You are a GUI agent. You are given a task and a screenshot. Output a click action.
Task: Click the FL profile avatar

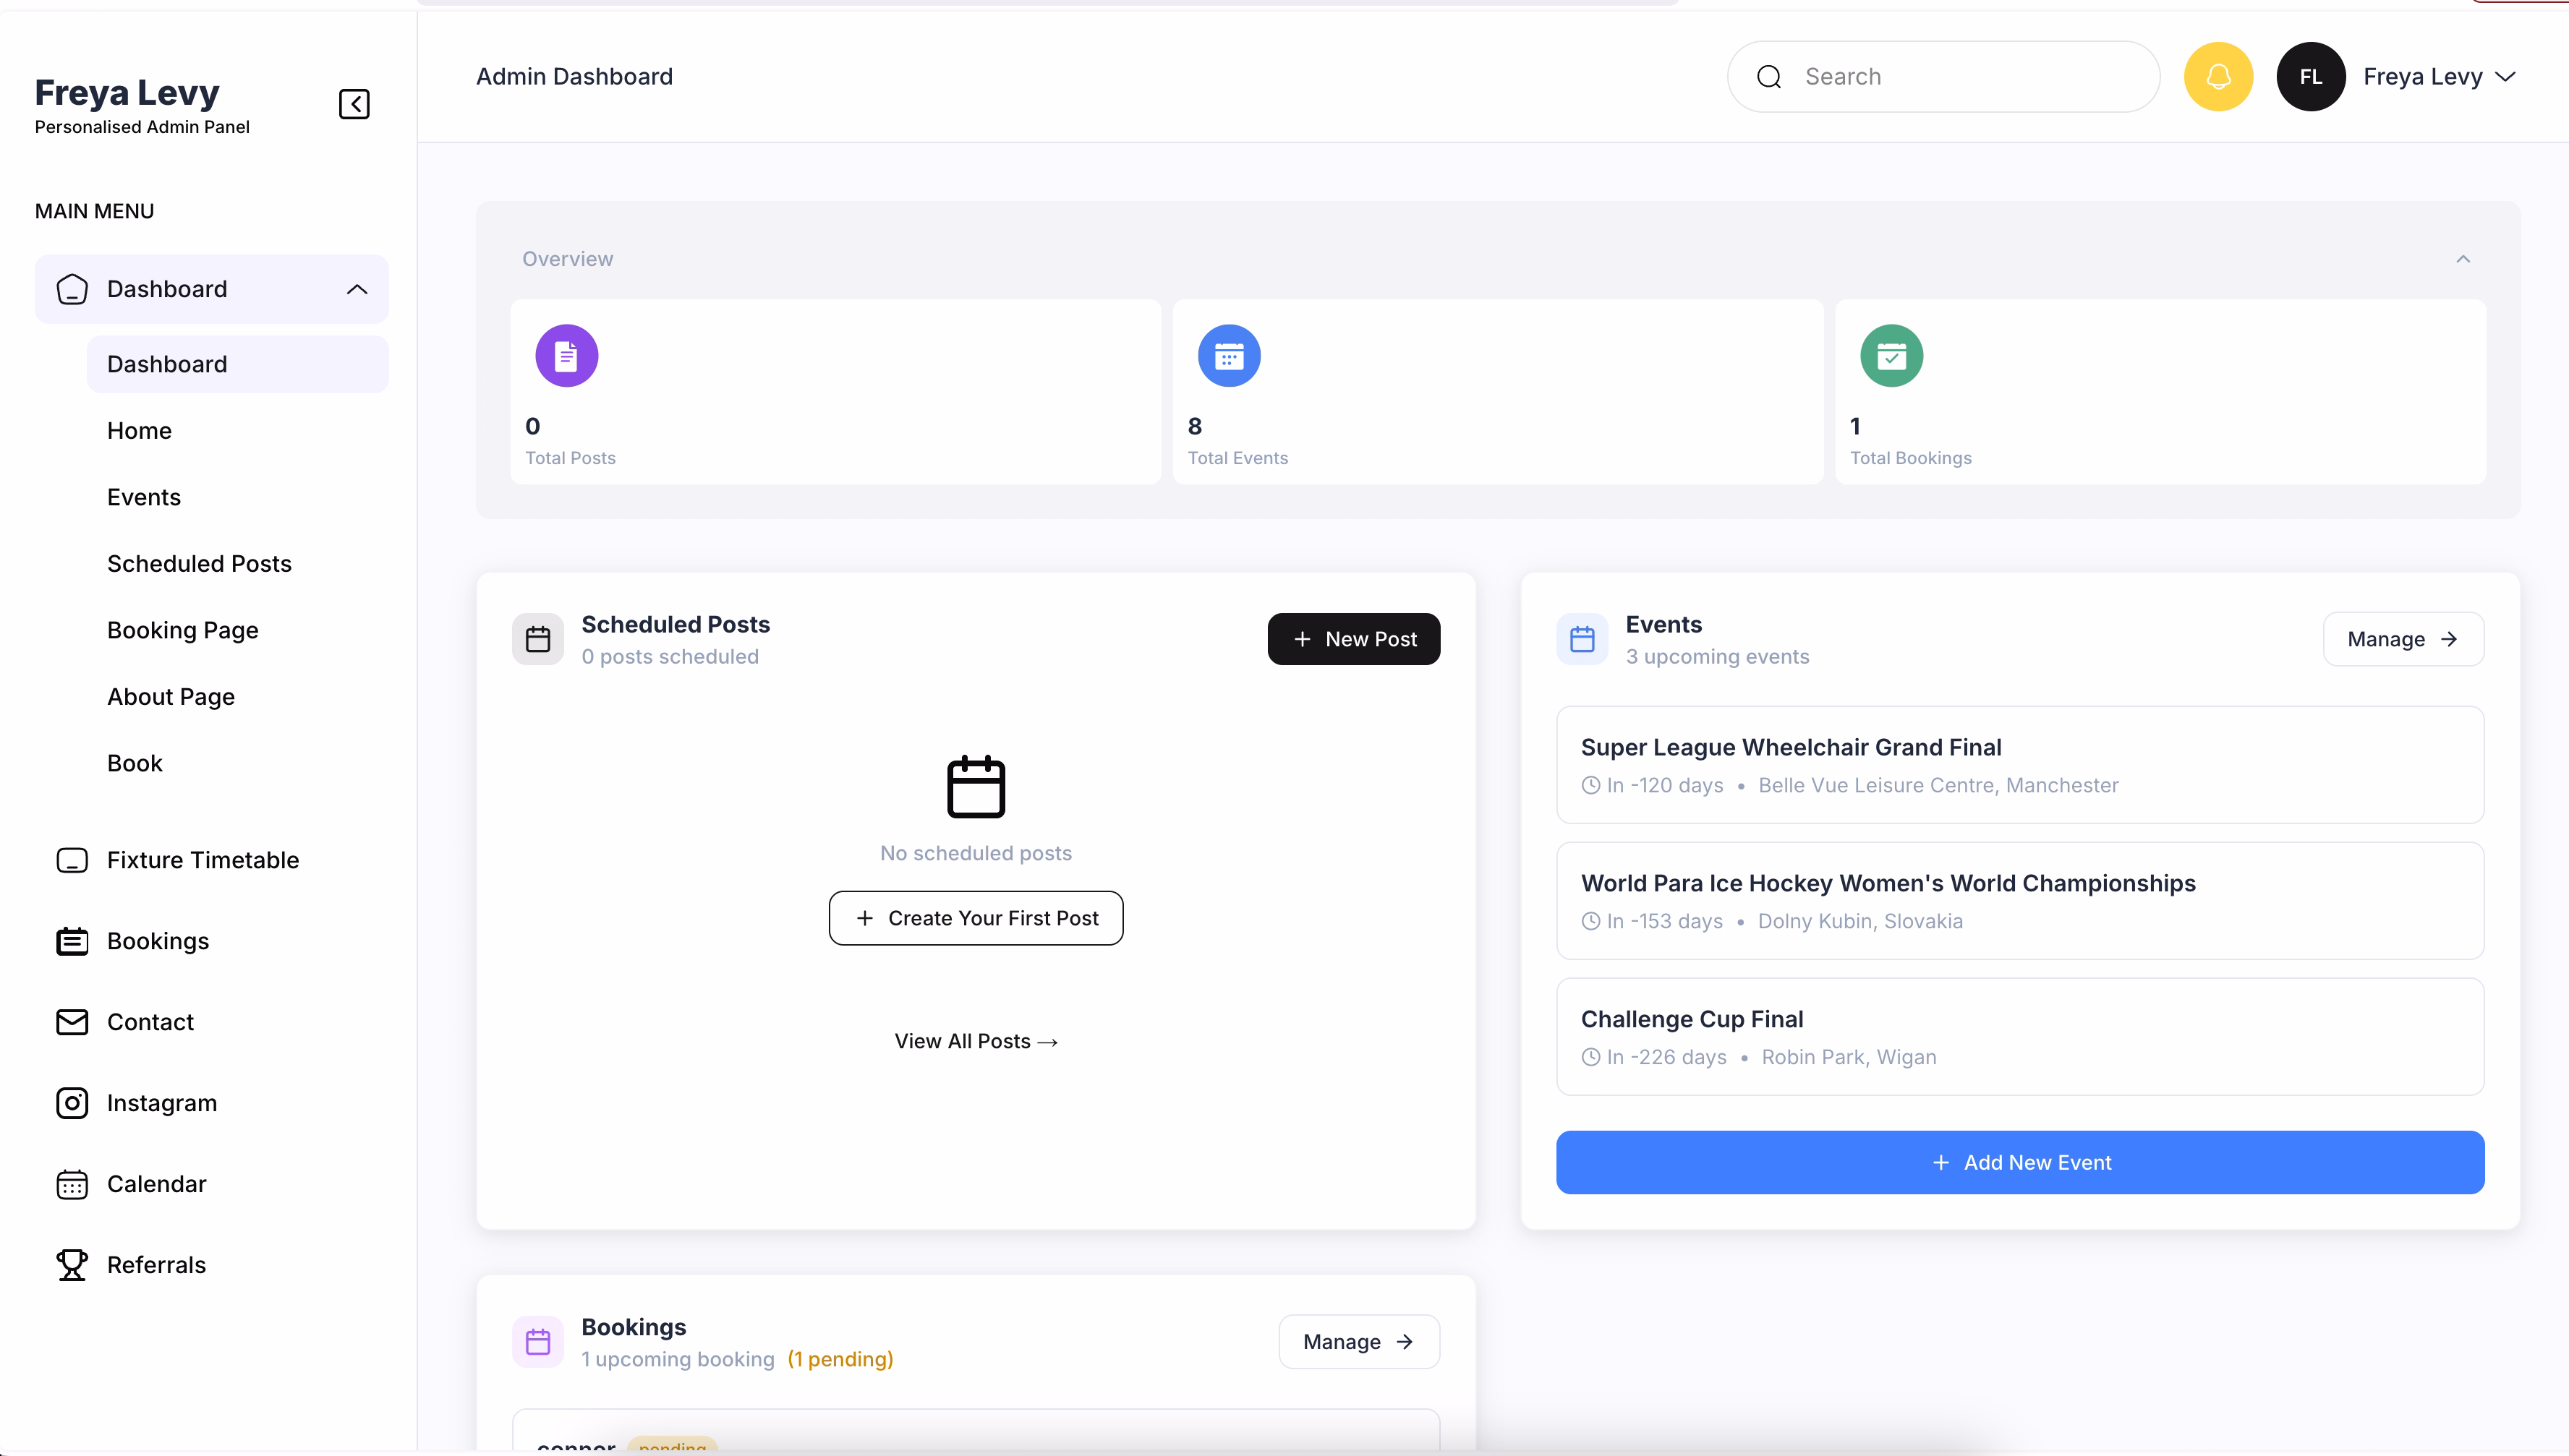click(2310, 77)
